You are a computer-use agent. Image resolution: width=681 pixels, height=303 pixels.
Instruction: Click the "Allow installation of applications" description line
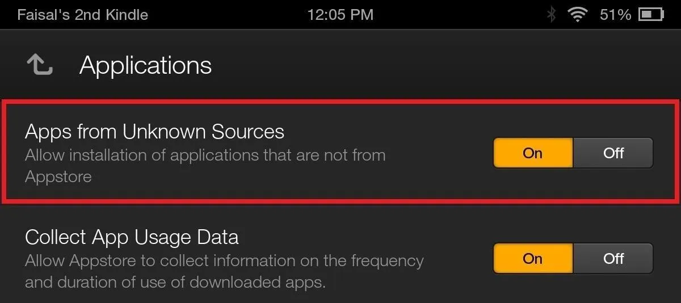click(205, 155)
